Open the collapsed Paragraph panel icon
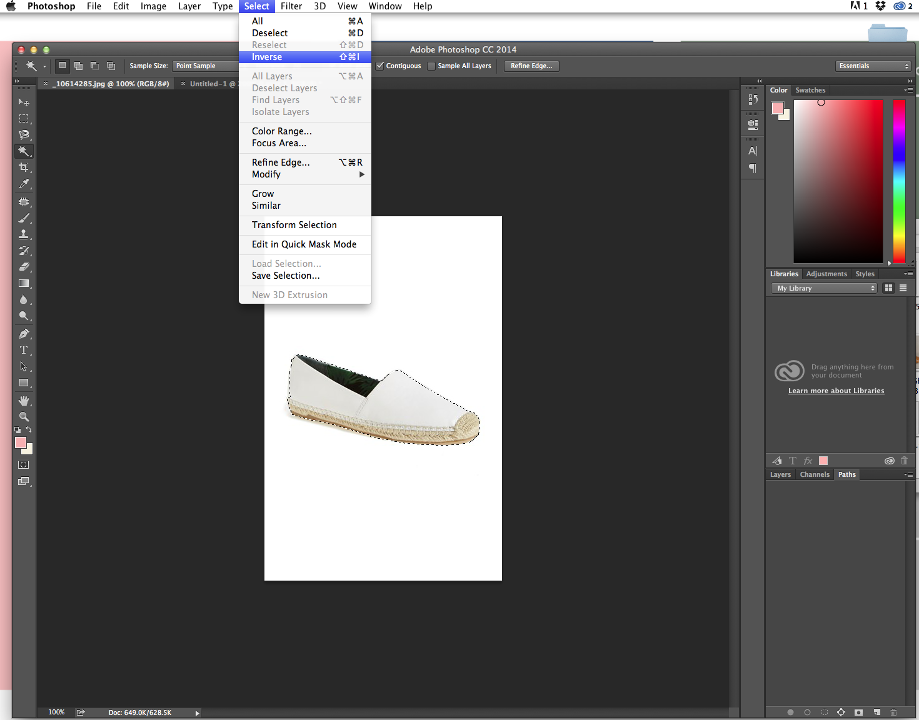The image size is (919, 720). (x=753, y=168)
